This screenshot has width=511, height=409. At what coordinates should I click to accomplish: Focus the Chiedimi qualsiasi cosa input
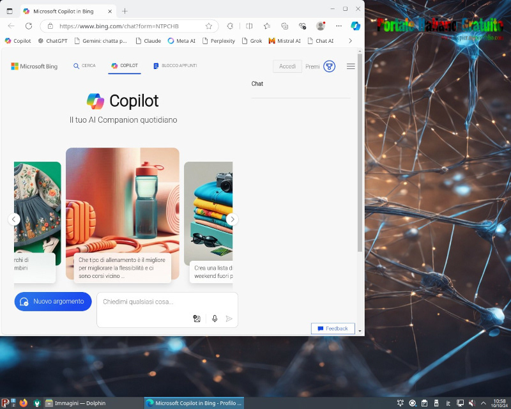tap(167, 302)
